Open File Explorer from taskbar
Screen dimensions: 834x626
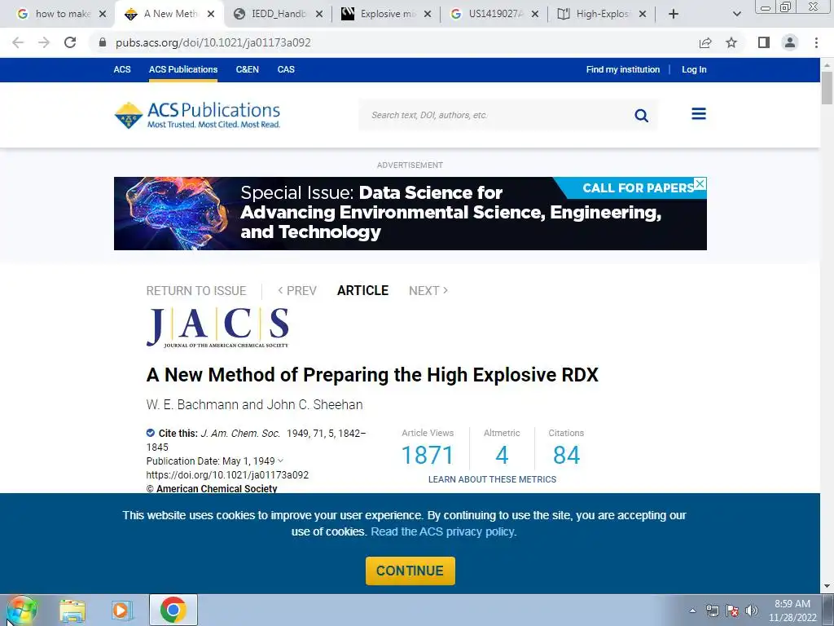pyautogui.click(x=72, y=611)
